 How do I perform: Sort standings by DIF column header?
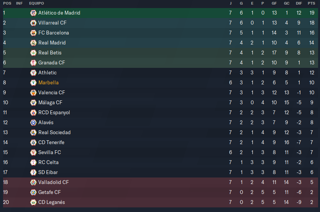pyautogui.click(x=299, y=3)
